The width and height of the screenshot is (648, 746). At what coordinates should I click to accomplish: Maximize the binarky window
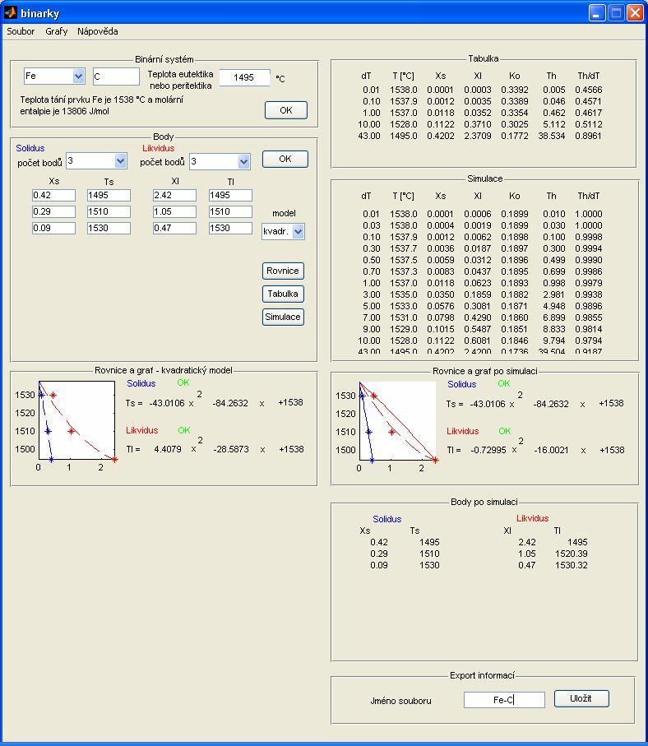pyautogui.click(x=616, y=12)
